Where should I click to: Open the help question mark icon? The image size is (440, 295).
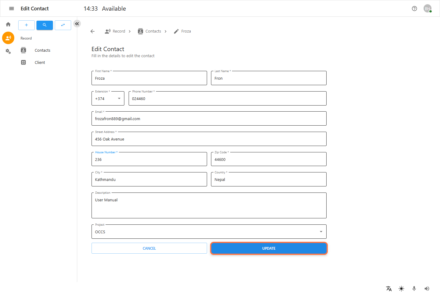[x=414, y=9]
